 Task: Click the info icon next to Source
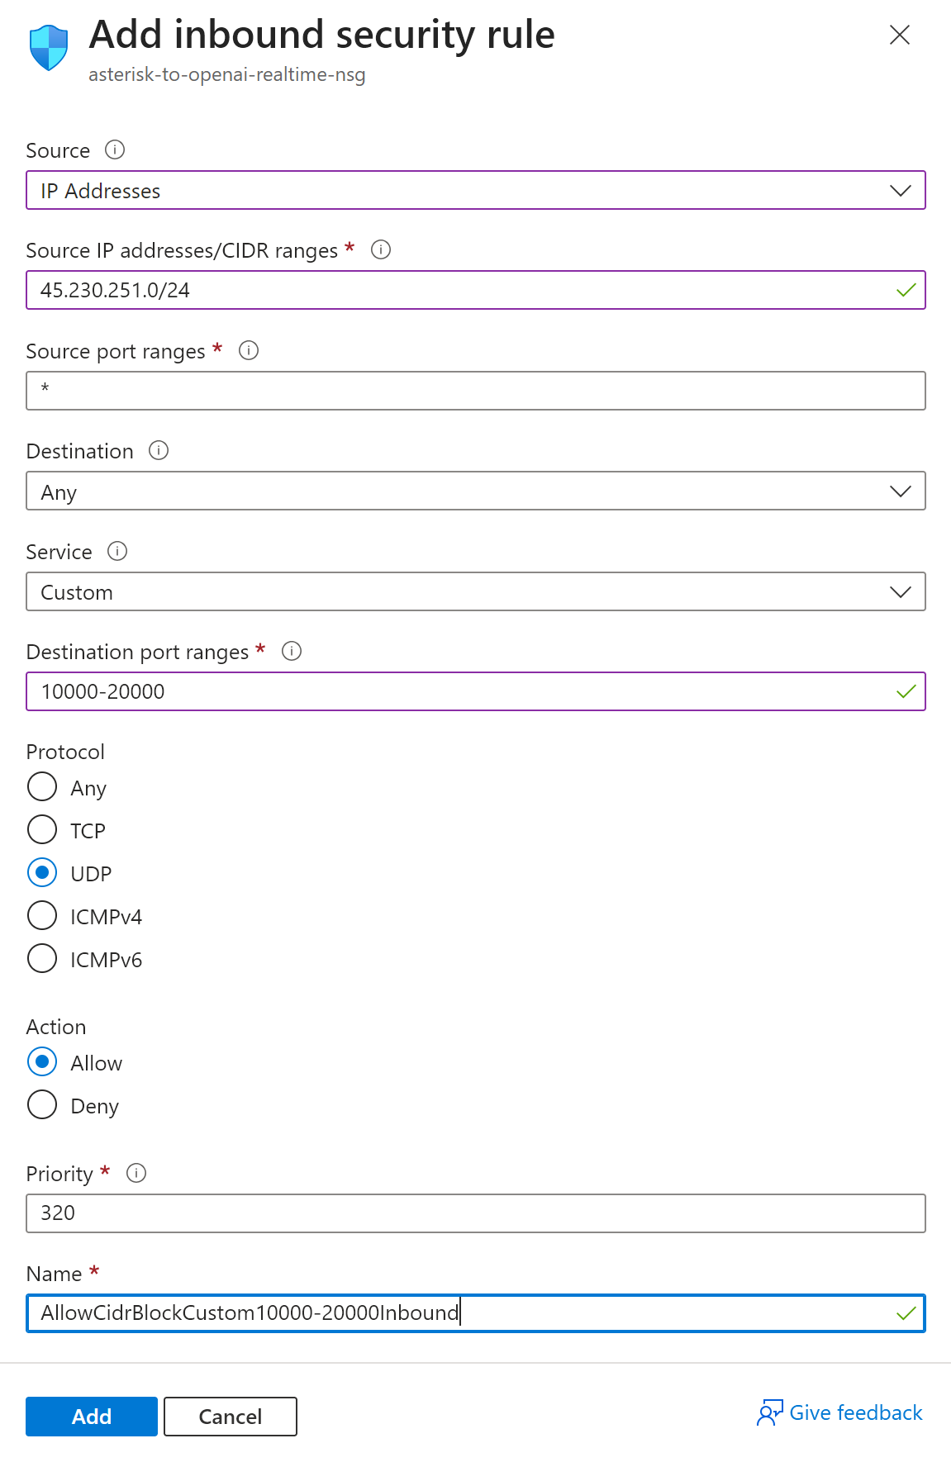point(115,150)
